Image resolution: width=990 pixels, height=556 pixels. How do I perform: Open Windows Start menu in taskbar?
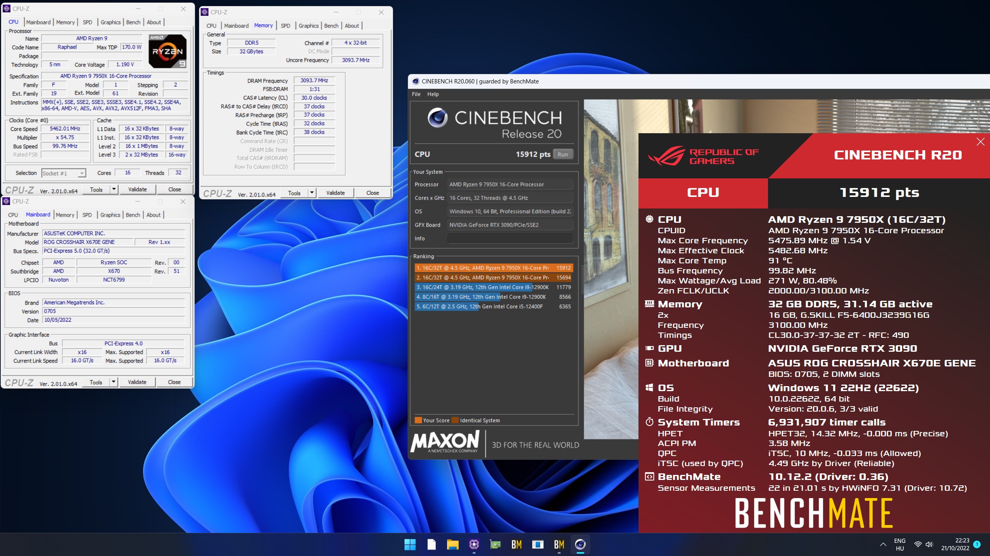[410, 544]
